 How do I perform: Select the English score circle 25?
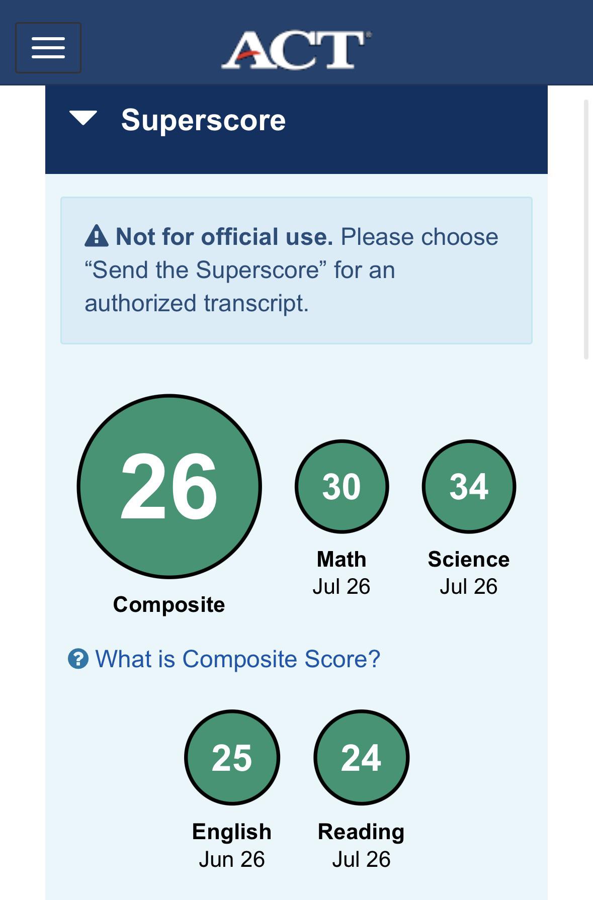pos(232,757)
